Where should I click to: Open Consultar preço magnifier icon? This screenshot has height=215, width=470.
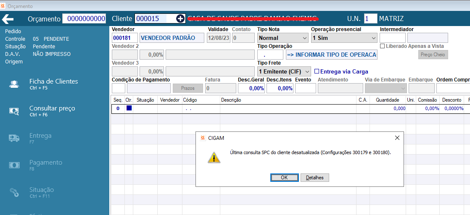pyautogui.click(x=14, y=111)
